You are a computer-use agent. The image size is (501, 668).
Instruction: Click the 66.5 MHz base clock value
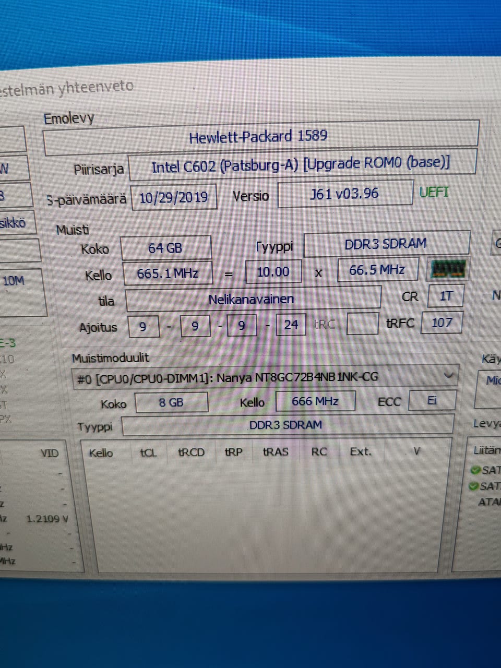pos(377,270)
